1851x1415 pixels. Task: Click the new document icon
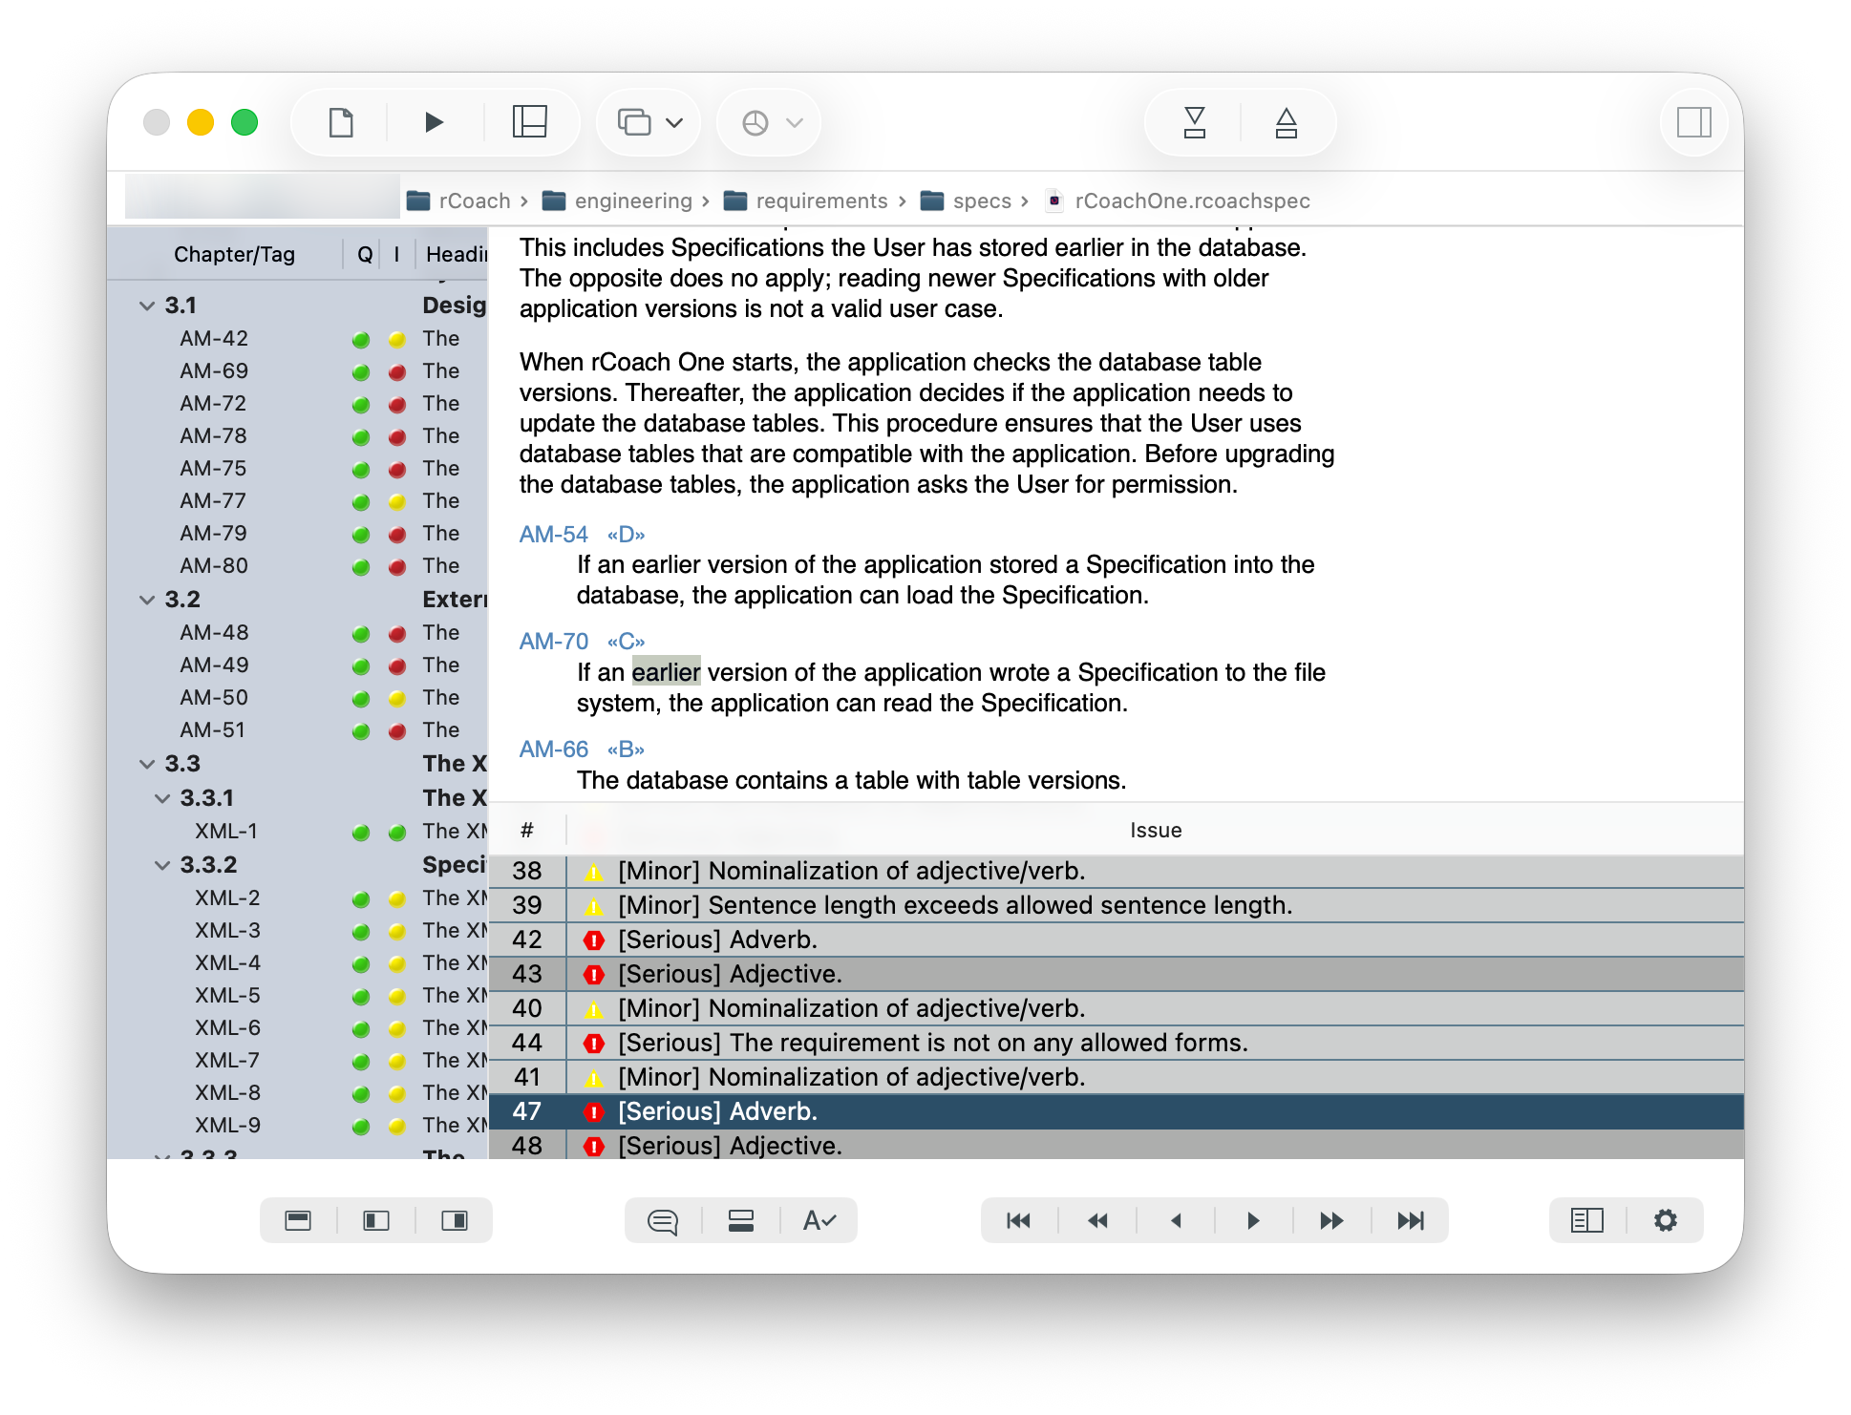point(341,122)
